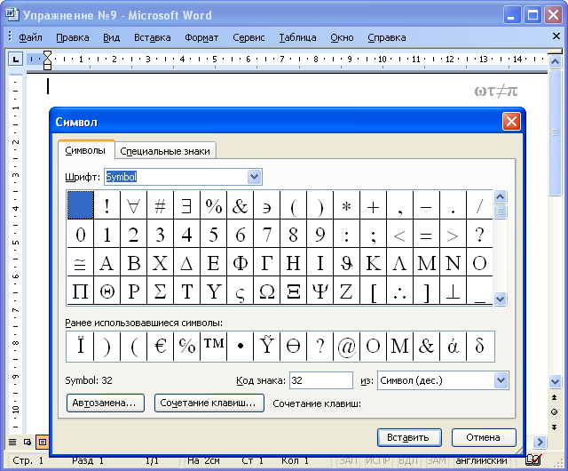Select the vartheta ϑ character

pyautogui.click(x=346, y=262)
